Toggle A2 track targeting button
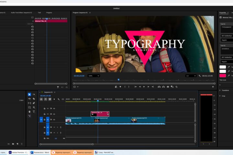Image resolution: width=233 pixels, height=155 pixels. pyautogui.click(x=48, y=127)
